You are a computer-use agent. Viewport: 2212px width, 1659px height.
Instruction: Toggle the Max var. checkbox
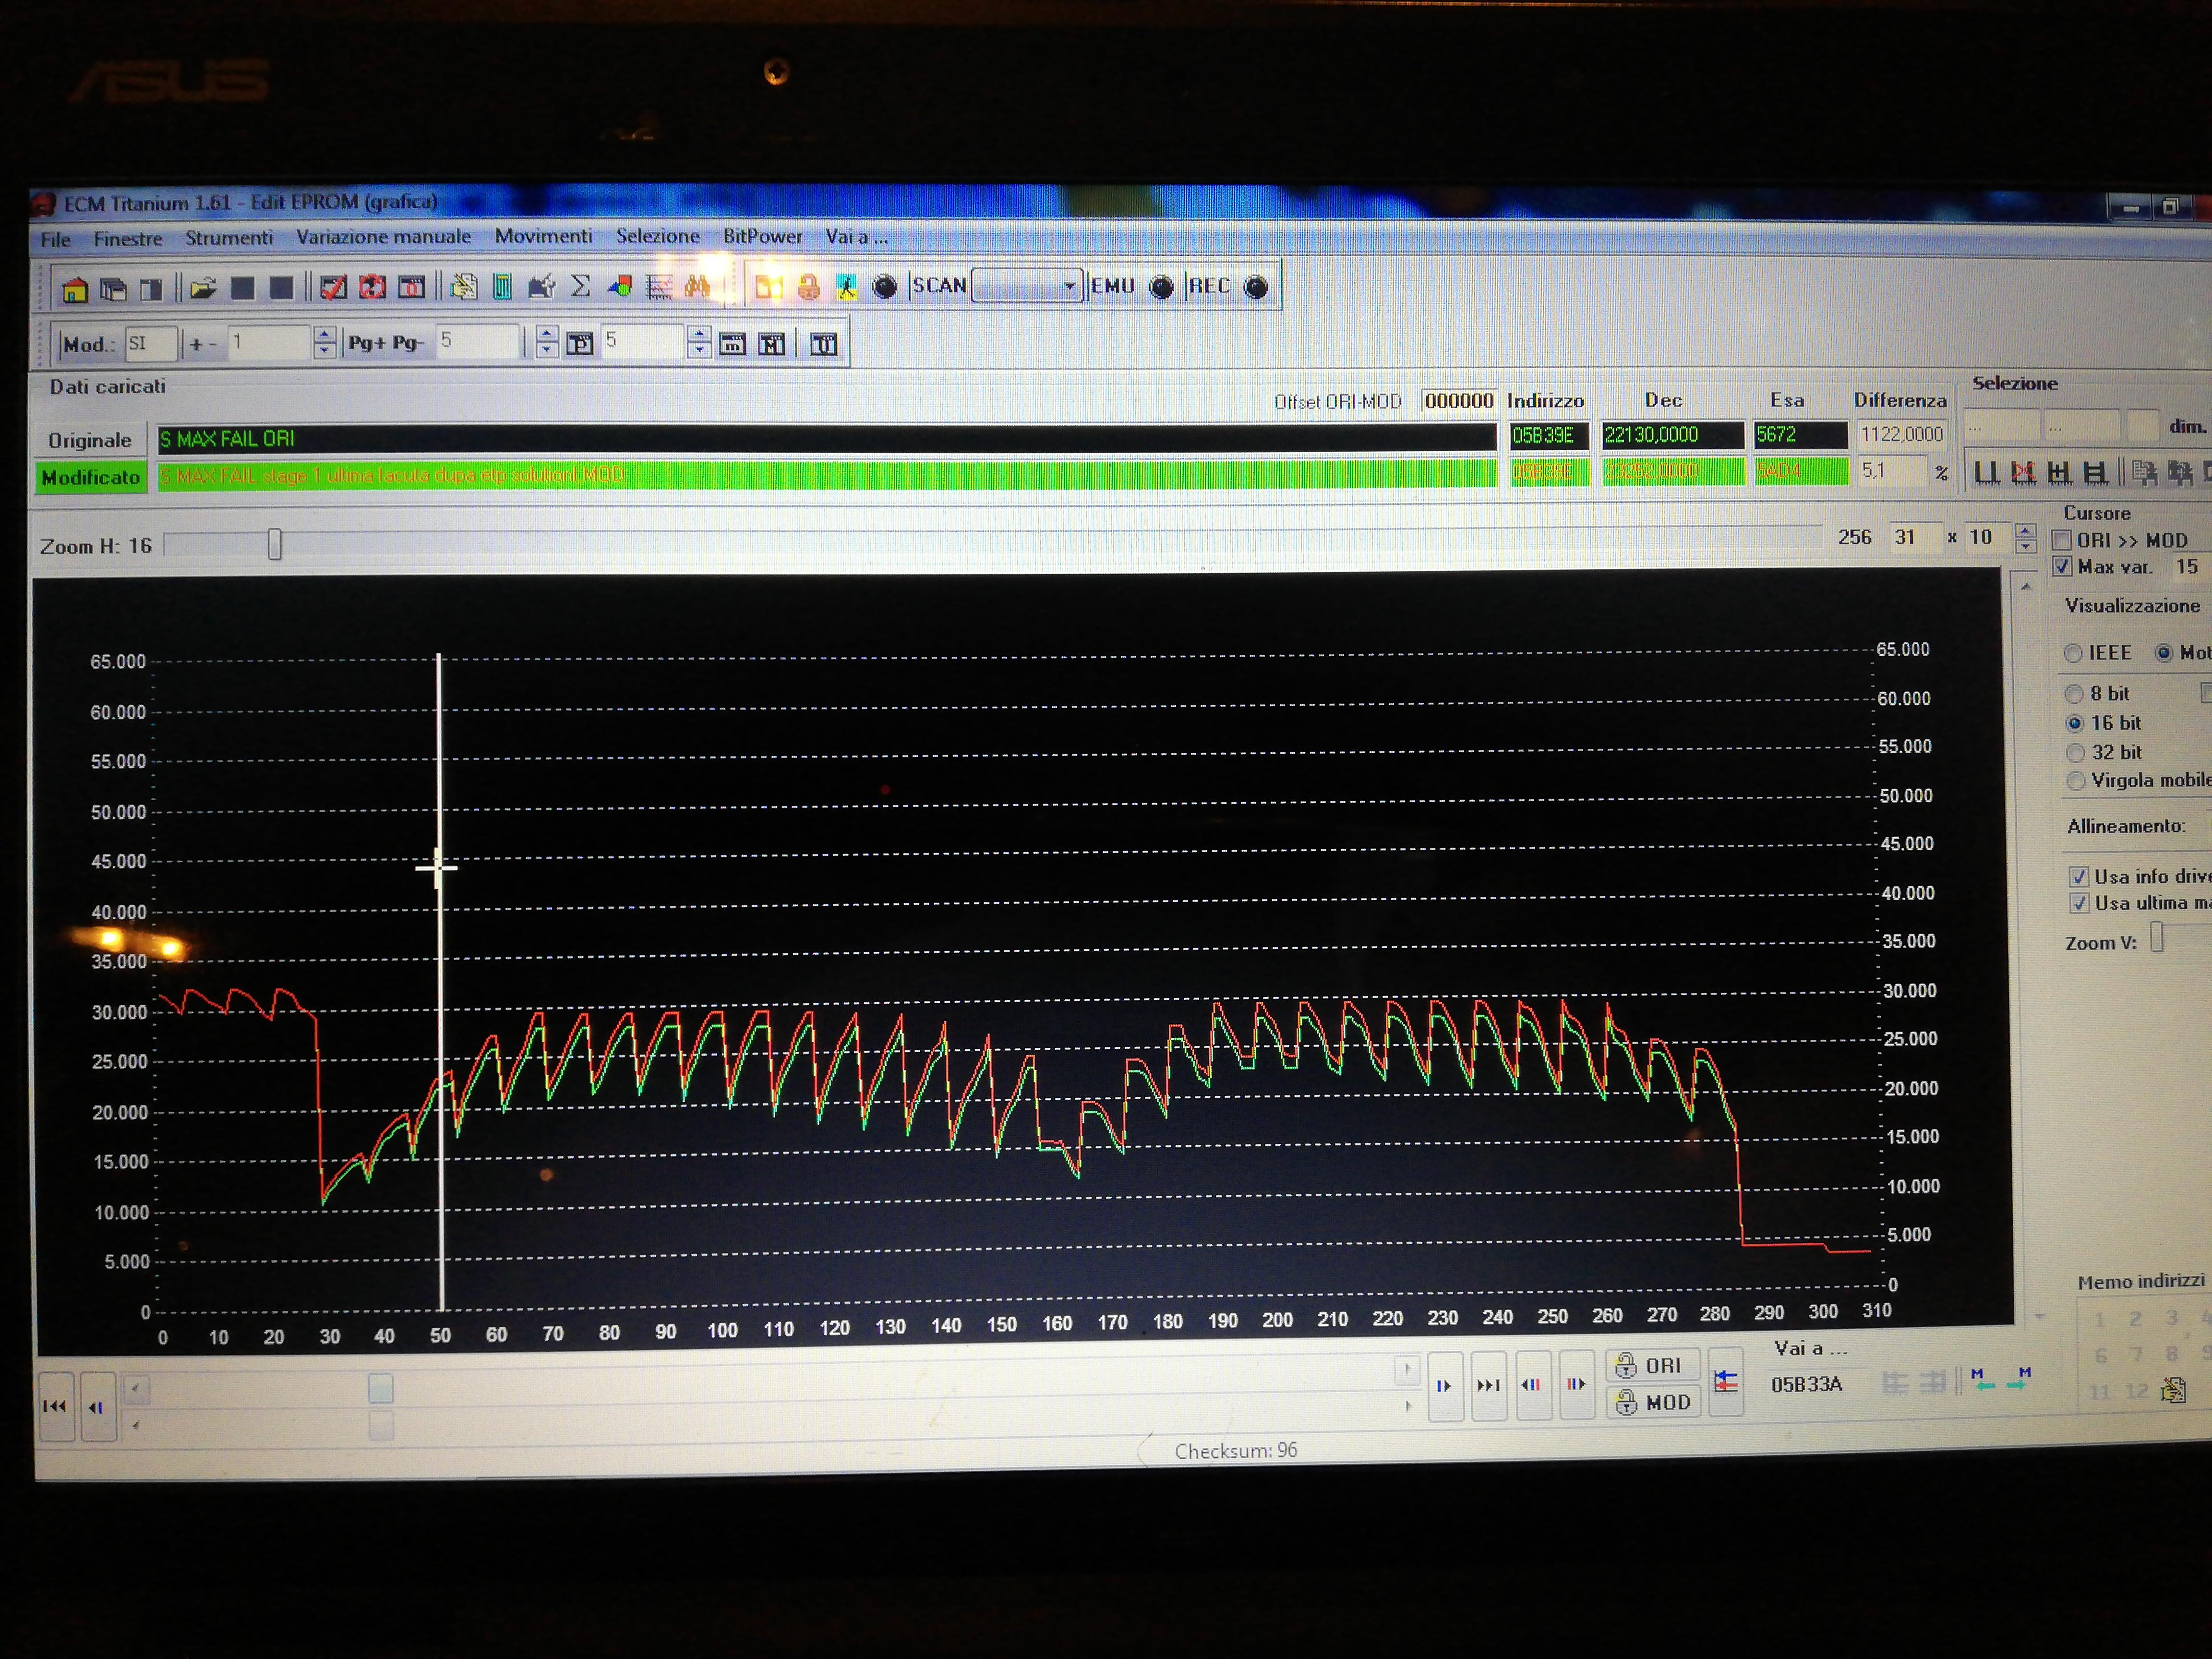coord(2062,566)
